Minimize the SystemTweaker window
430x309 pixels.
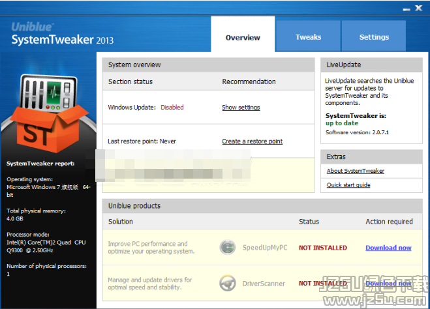pyautogui.click(x=407, y=9)
